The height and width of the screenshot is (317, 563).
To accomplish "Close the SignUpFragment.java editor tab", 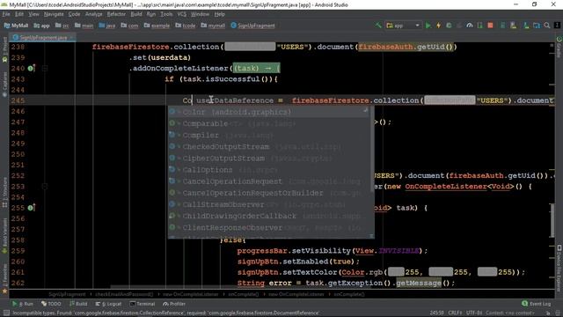I will tap(72, 37).
